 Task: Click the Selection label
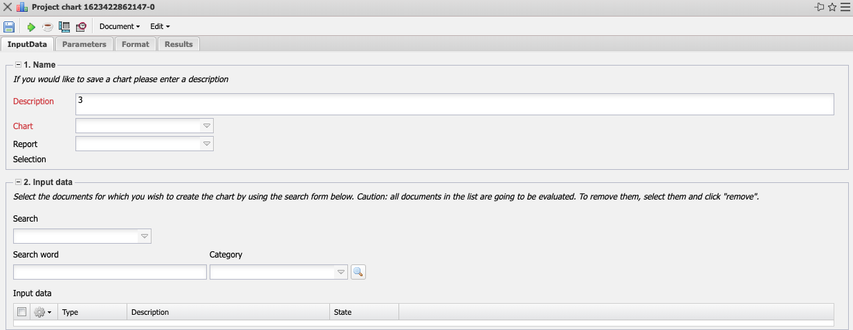30,159
